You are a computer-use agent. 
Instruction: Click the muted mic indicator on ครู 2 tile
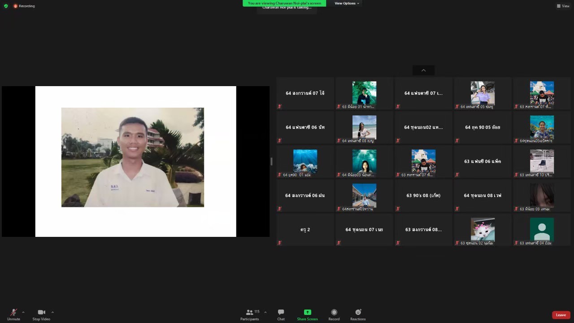tap(279, 243)
